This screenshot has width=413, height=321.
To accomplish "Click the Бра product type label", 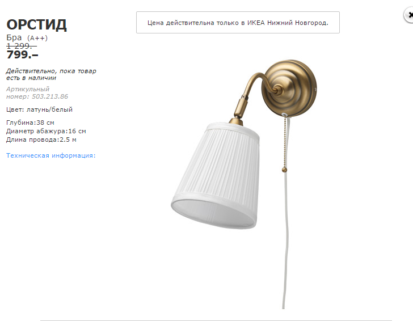I will coord(14,37).
